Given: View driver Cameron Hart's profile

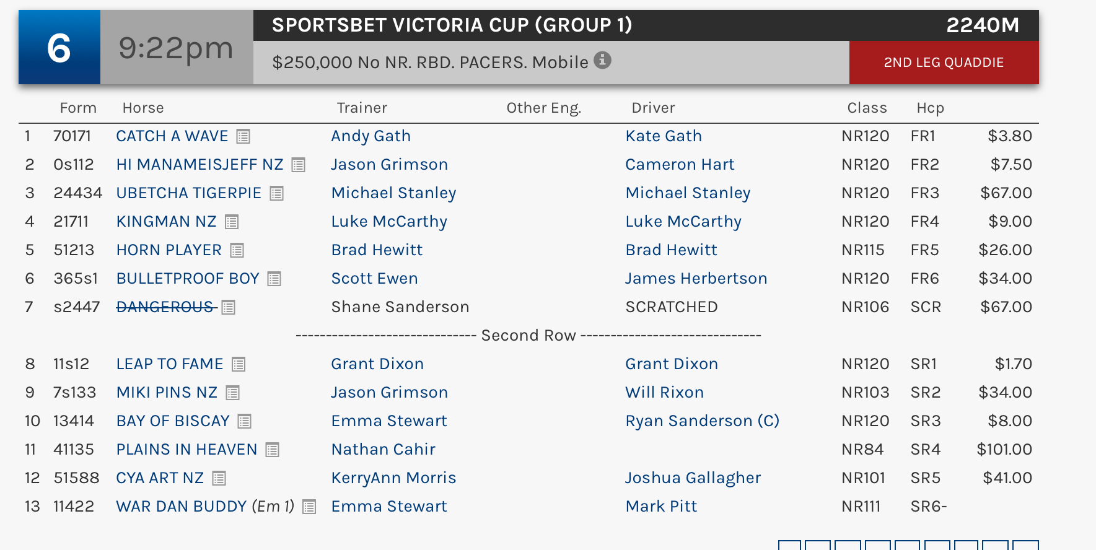Looking at the screenshot, I should [680, 165].
